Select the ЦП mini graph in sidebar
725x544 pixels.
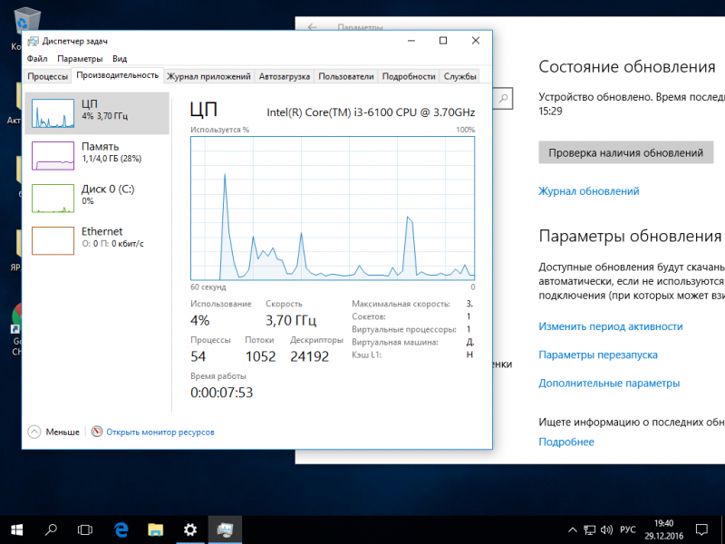tap(53, 113)
